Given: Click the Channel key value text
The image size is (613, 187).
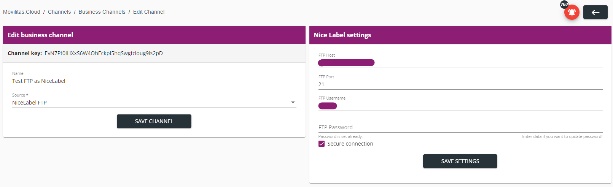Looking at the screenshot, I should [103, 53].
